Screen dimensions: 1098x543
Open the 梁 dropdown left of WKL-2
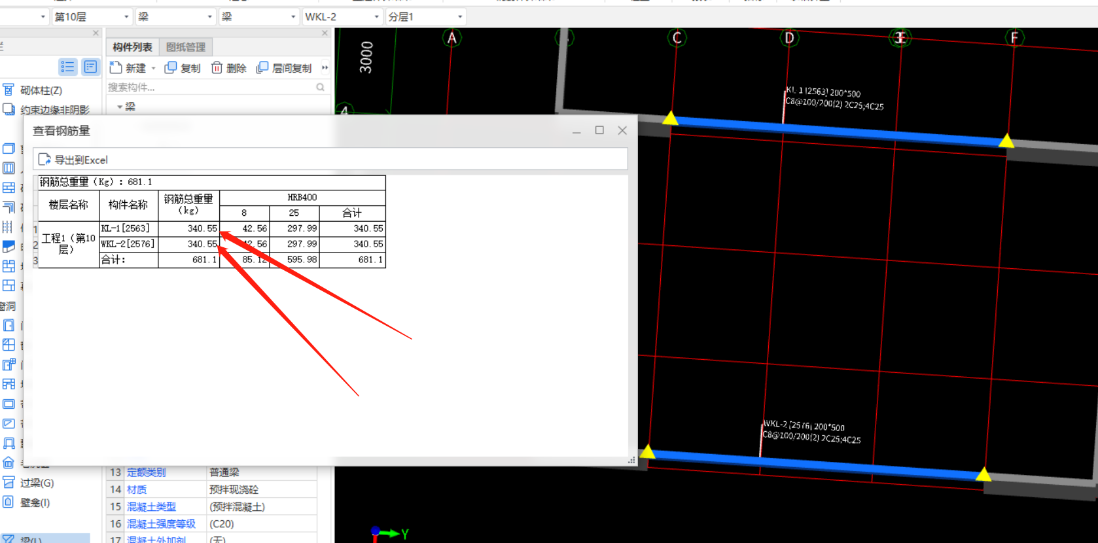click(292, 16)
